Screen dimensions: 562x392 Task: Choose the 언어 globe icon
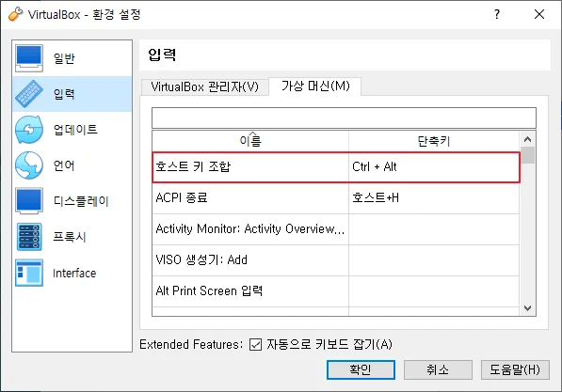[29, 165]
